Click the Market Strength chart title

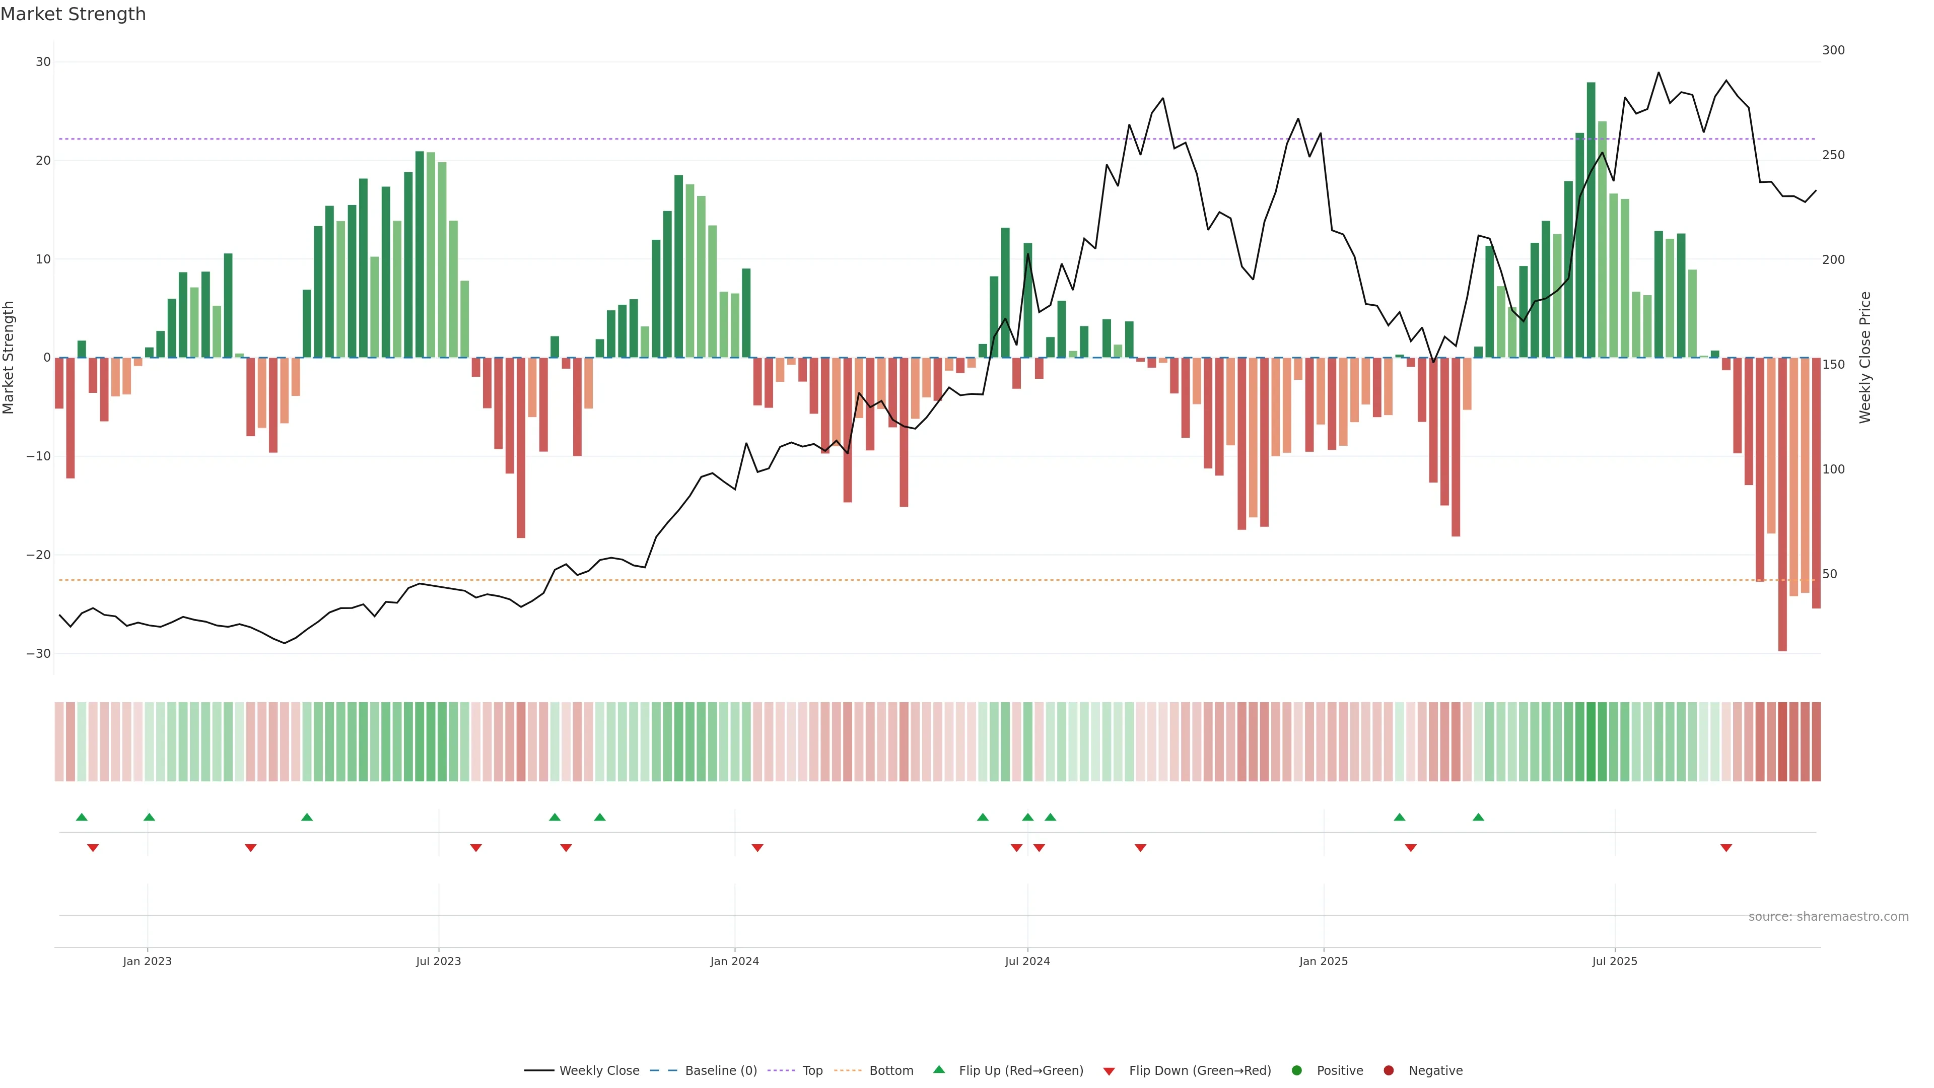click(x=73, y=14)
